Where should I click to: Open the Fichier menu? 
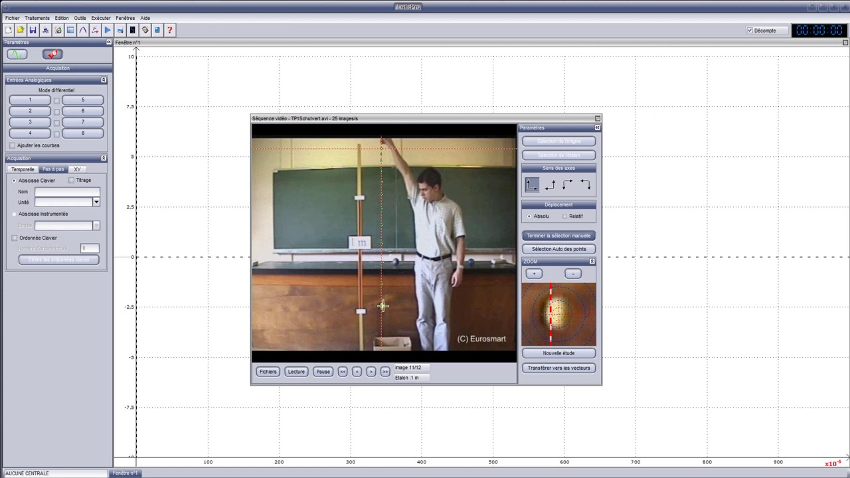(12, 18)
